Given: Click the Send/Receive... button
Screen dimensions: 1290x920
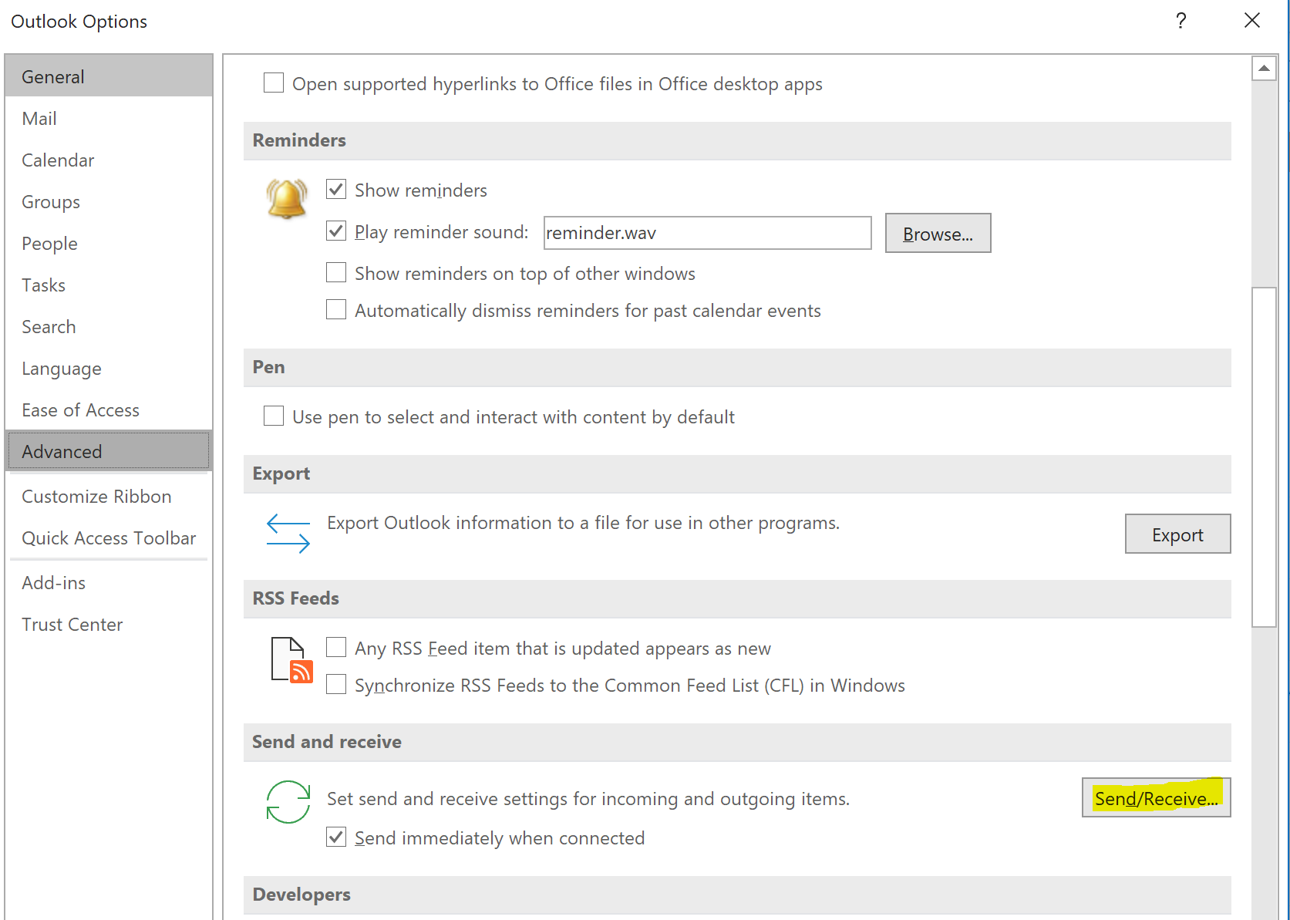Looking at the screenshot, I should [1156, 797].
